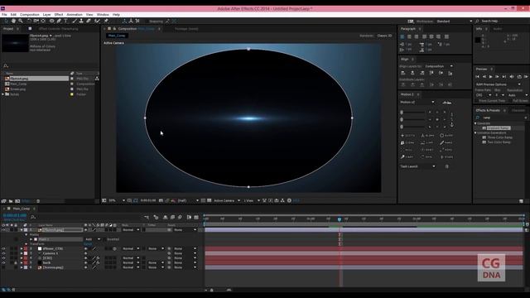Click center-align text icon in Paragraph panel
Screen dimensions: 530x298
409,36
